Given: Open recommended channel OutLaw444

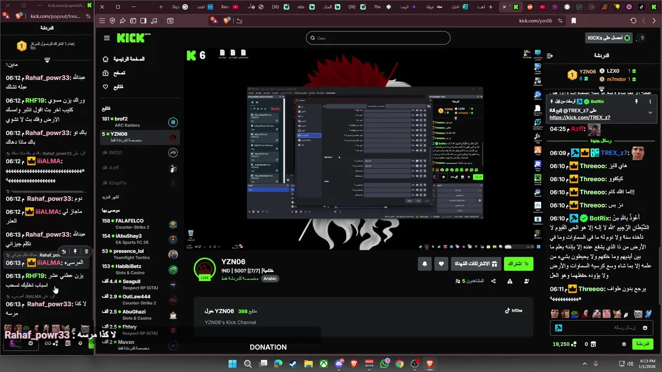Looking at the screenshot, I should pos(140,300).
